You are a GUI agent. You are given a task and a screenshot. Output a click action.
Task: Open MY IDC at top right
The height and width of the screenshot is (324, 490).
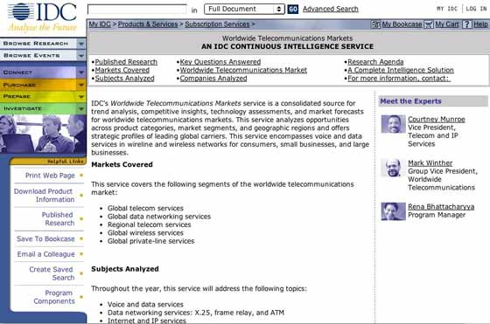pyautogui.click(x=447, y=9)
